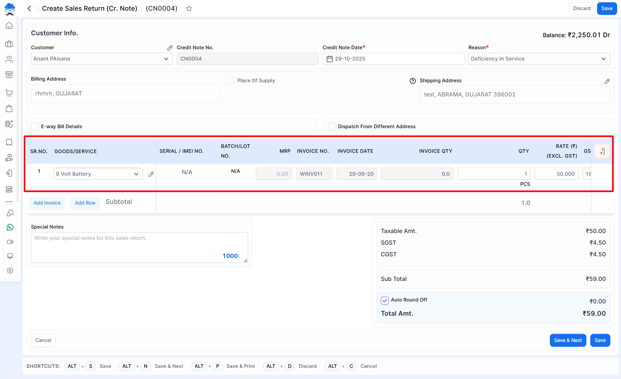Click the Save & Next button
This screenshot has height=379, width=621.
568,340
